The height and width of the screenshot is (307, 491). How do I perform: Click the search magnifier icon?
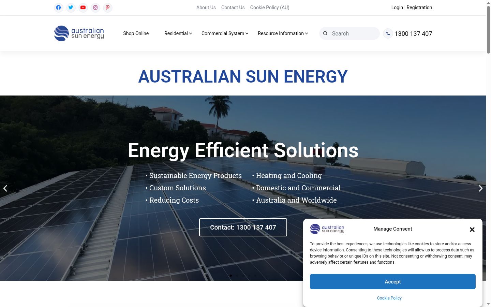[x=325, y=33]
